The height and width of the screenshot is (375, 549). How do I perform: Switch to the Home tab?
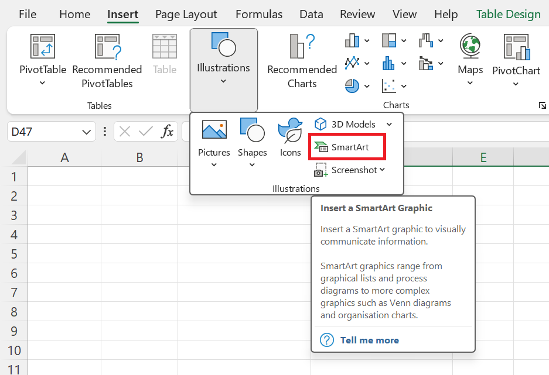[74, 14]
